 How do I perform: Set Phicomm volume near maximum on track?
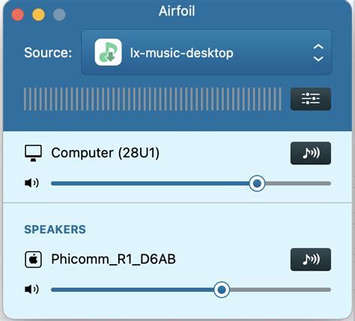point(327,289)
